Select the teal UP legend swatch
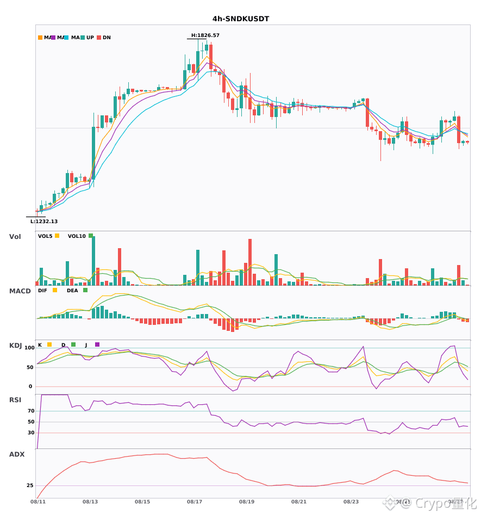This screenshot has height=517, width=481. pyautogui.click(x=83, y=38)
